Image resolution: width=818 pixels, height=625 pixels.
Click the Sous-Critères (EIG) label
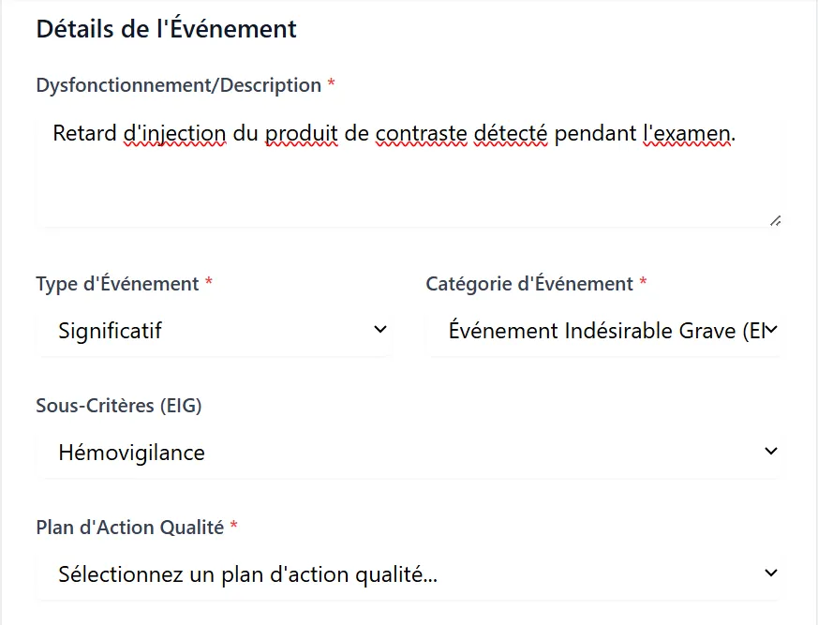tap(119, 406)
